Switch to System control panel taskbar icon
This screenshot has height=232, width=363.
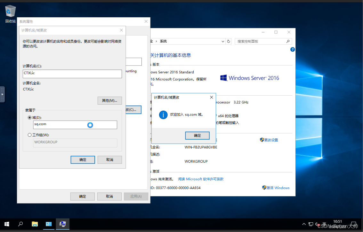62,224
